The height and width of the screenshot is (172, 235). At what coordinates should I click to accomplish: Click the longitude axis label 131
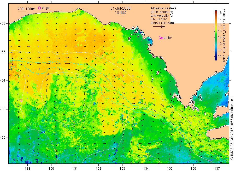[x=75, y=169]
